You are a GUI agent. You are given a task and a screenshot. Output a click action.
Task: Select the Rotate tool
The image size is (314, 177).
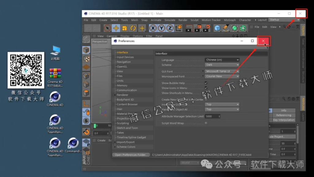tap(133, 28)
